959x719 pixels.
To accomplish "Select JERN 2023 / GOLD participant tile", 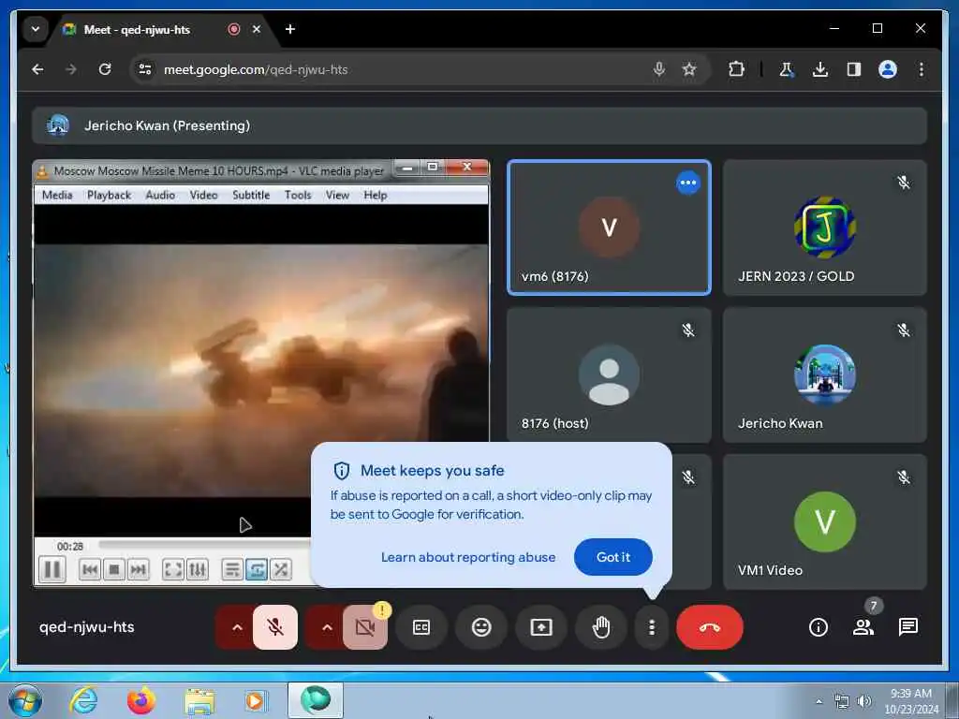I will (824, 227).
